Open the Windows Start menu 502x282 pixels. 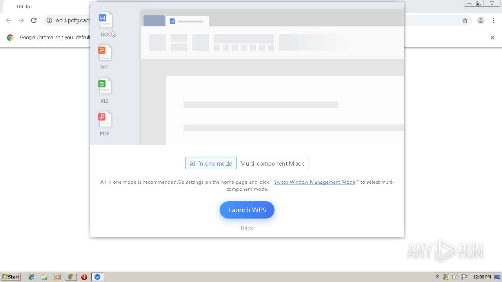click(11, 277)
